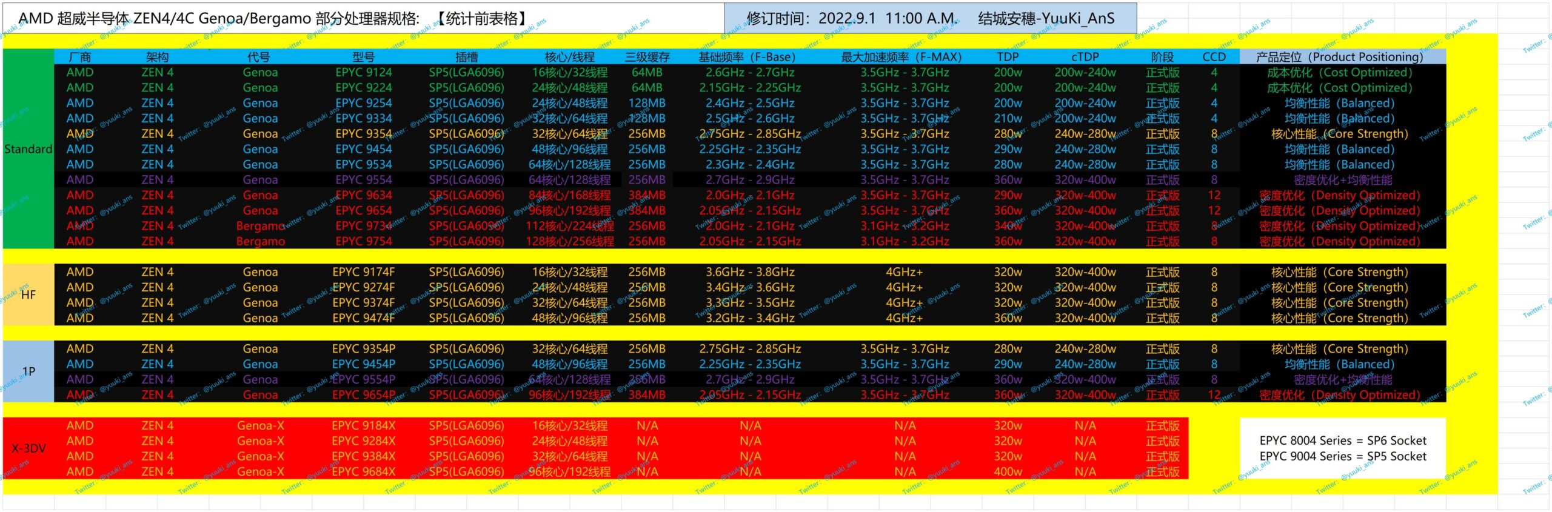1552x512 pixels.
Task: Select the title cell about ZEN4/4C Genoa/Bergamo specs
Action: click(364, 18)
